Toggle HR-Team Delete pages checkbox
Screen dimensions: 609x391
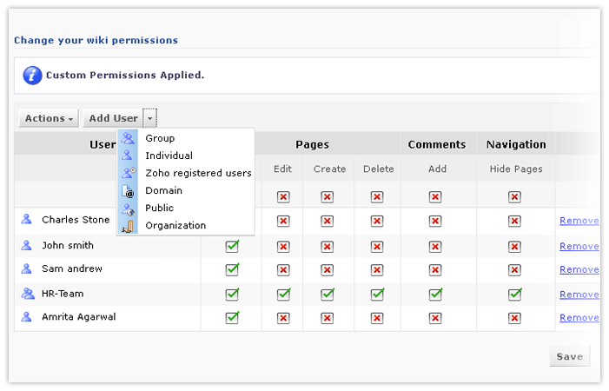377,295
